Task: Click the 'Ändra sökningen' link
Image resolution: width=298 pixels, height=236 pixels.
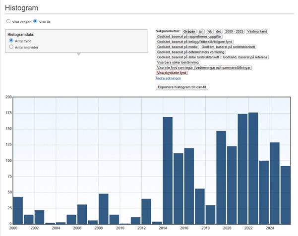Action: coord(168,78)
